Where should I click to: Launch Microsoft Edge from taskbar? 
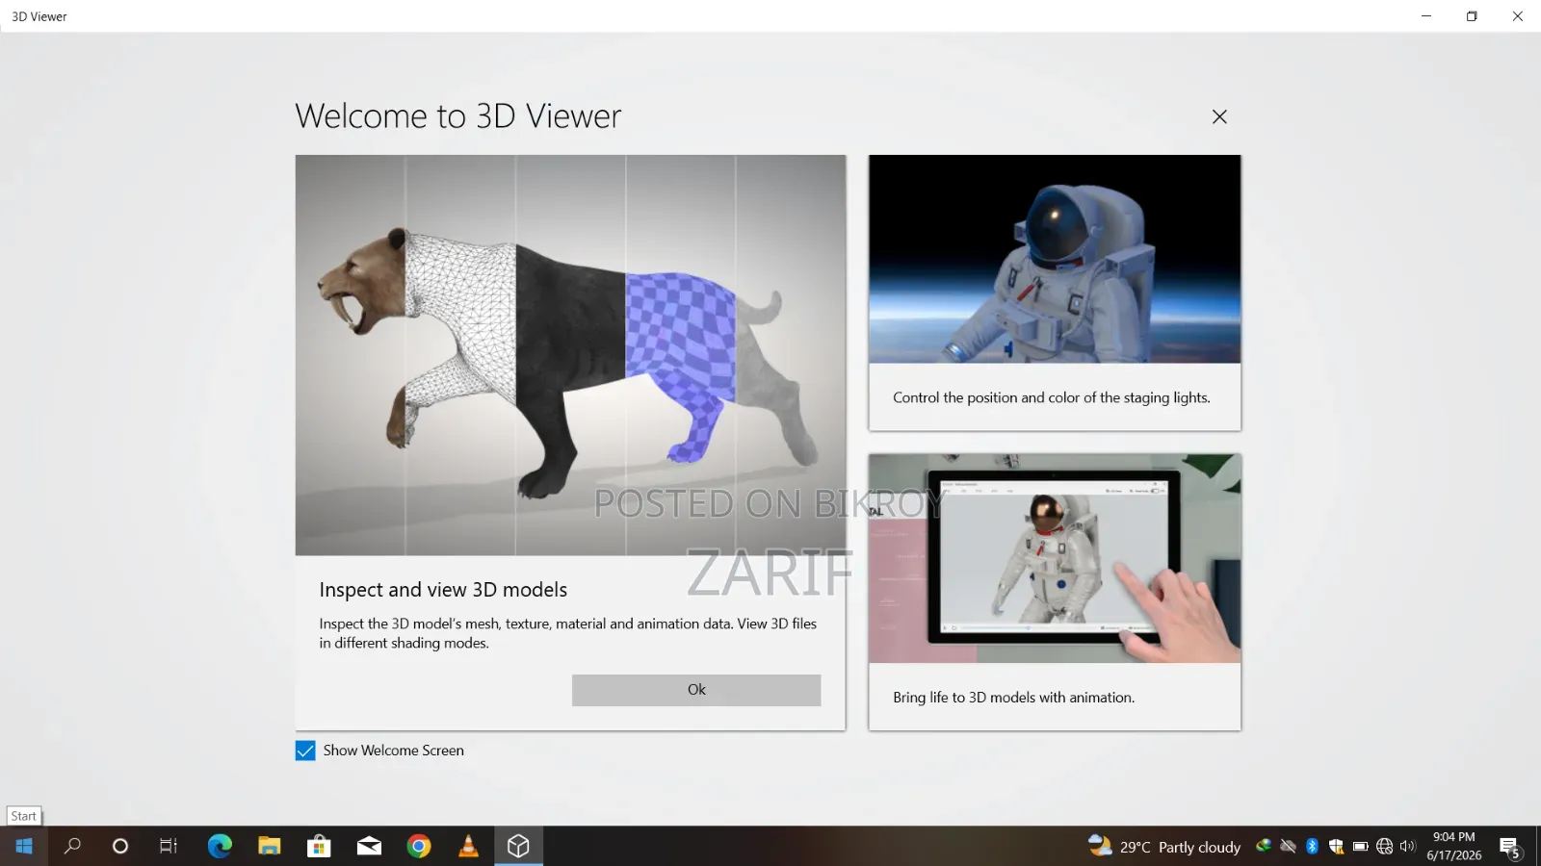click(x=220, y=847)
